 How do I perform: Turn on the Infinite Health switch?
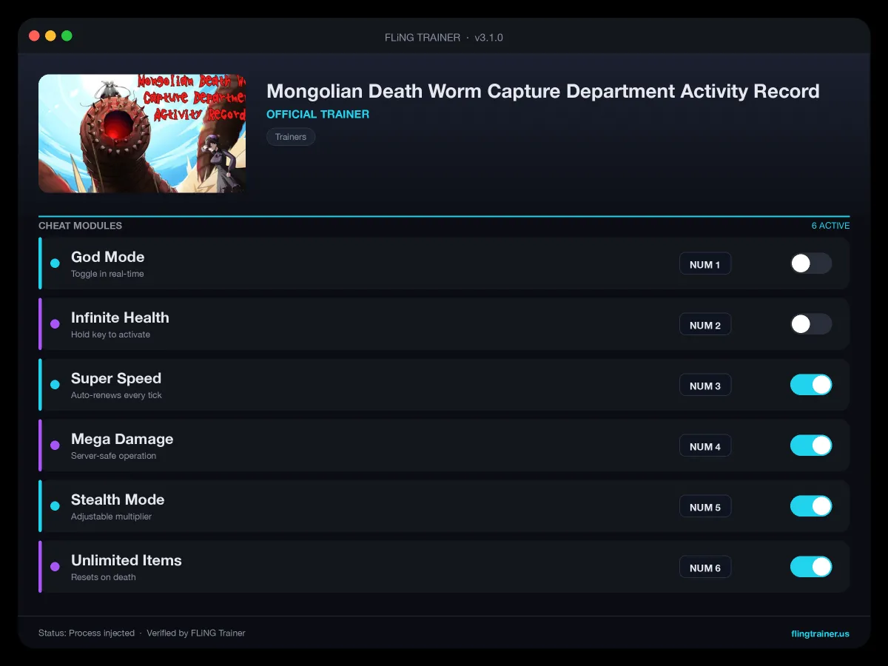[x=811, y=324]
